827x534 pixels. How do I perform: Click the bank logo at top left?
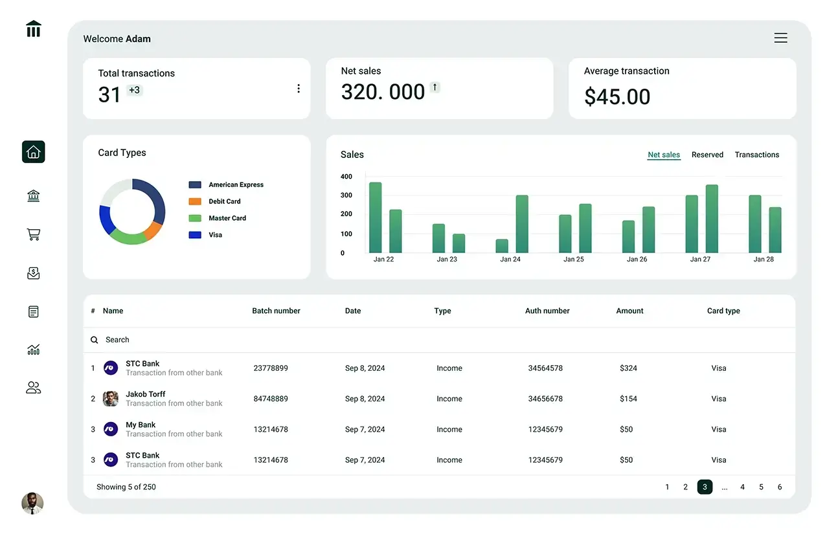[x=33, y=28]
